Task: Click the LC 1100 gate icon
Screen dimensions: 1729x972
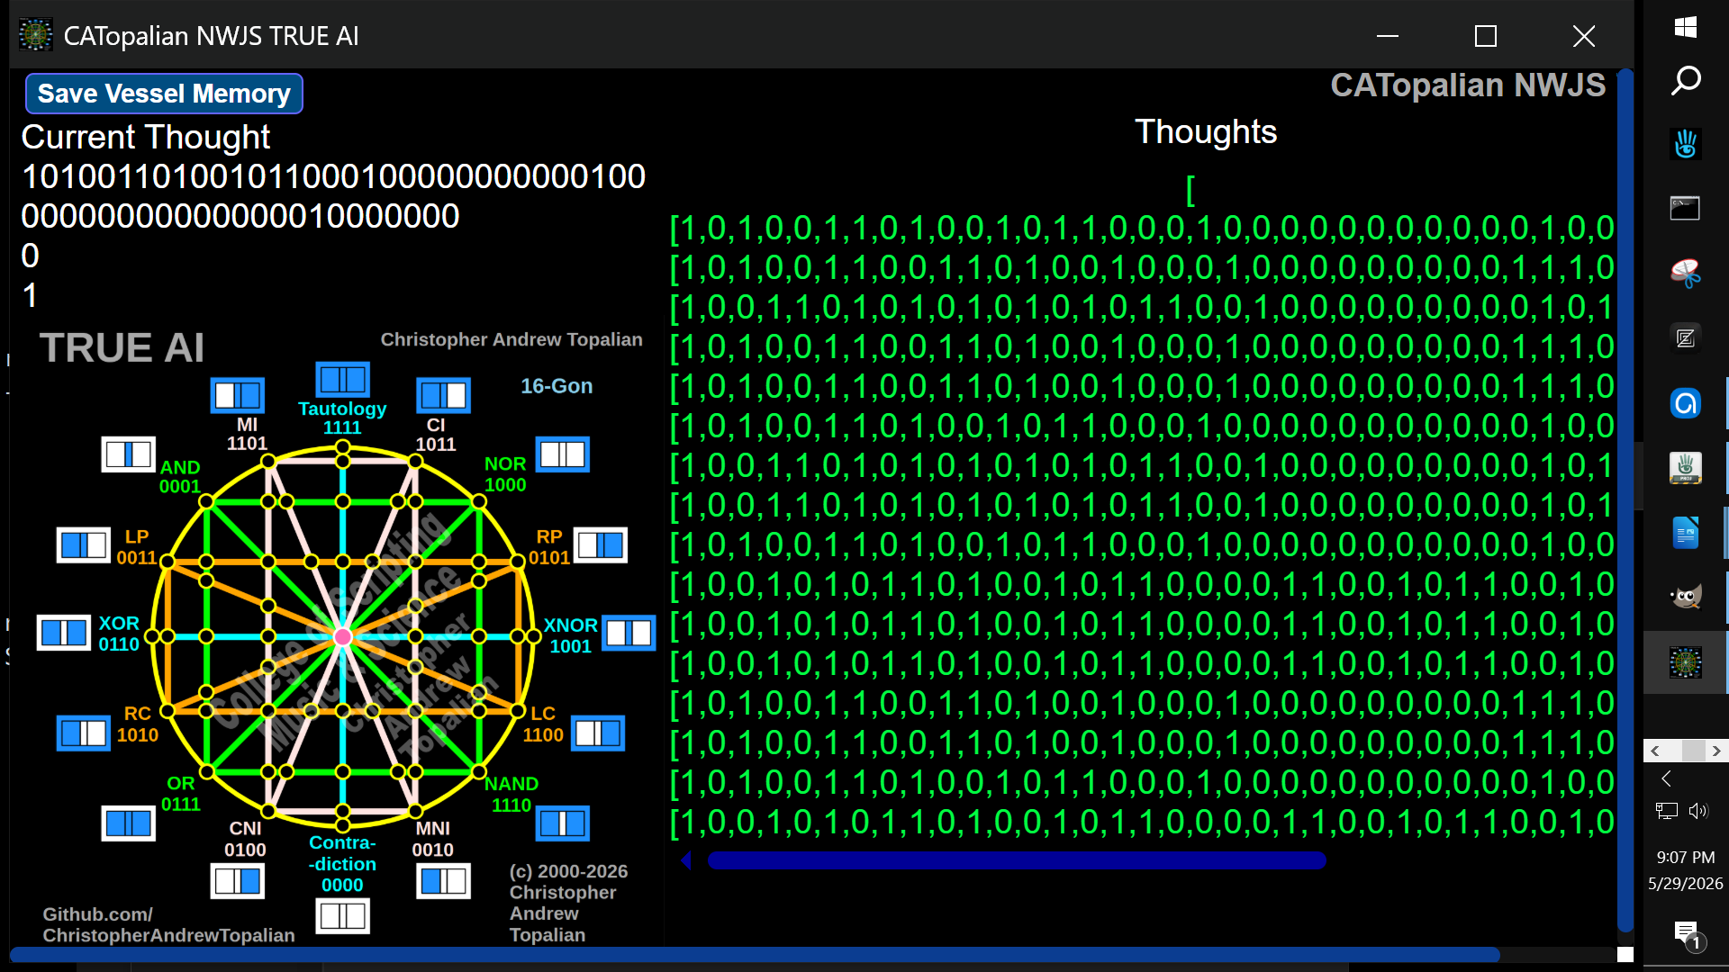Action: (x=598, y=733)
